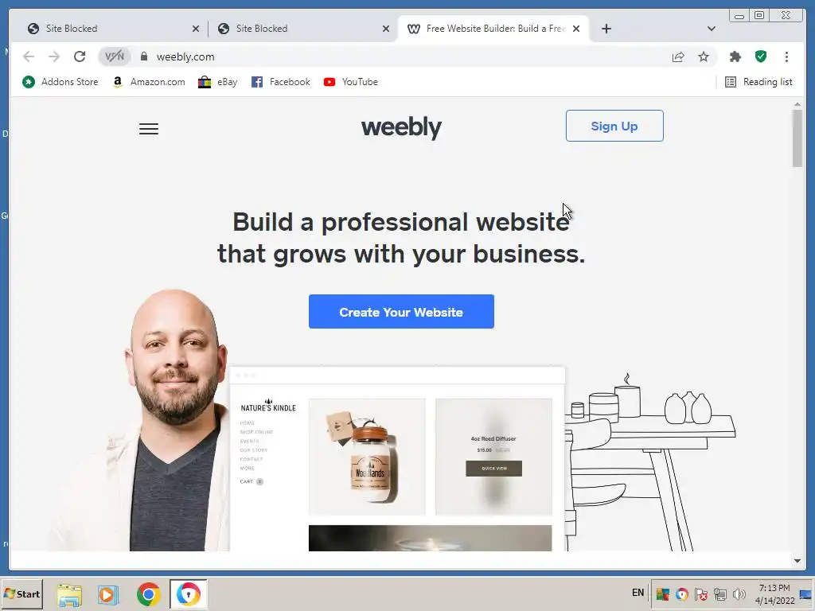The image size is (815, 611).
Task: Click the green shield extension icon
Action: (x=760, y=56)
